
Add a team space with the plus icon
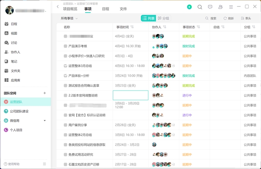tap(45, 93)
